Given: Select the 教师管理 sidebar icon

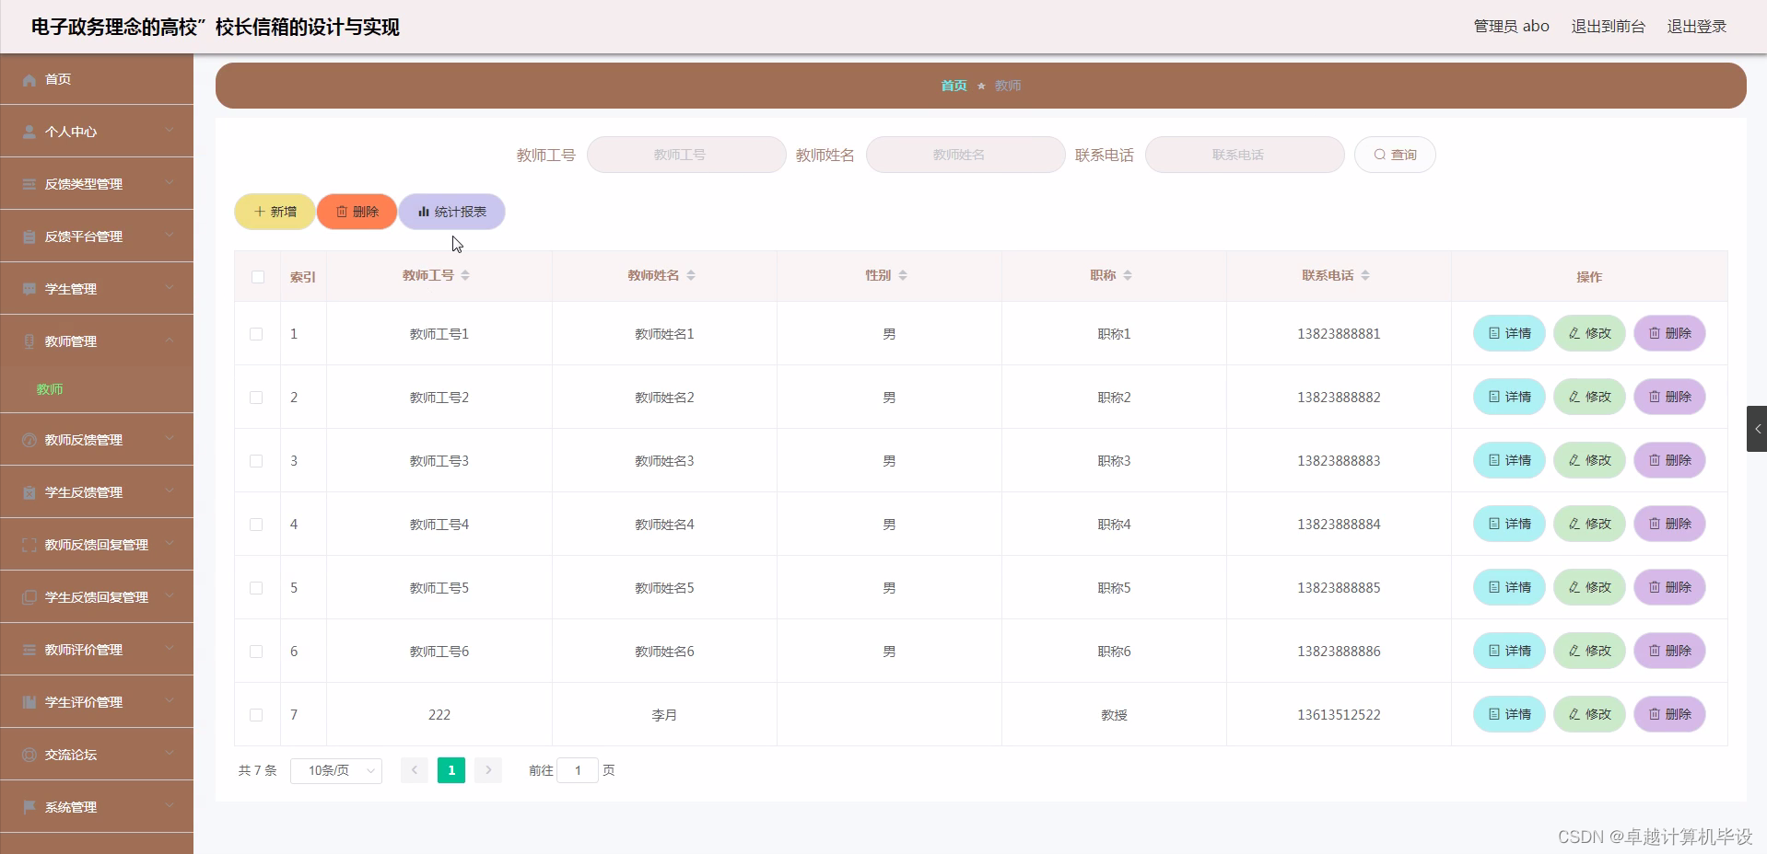Looking at the screenshot, I should pyautogui.click(x=29, y=341).
